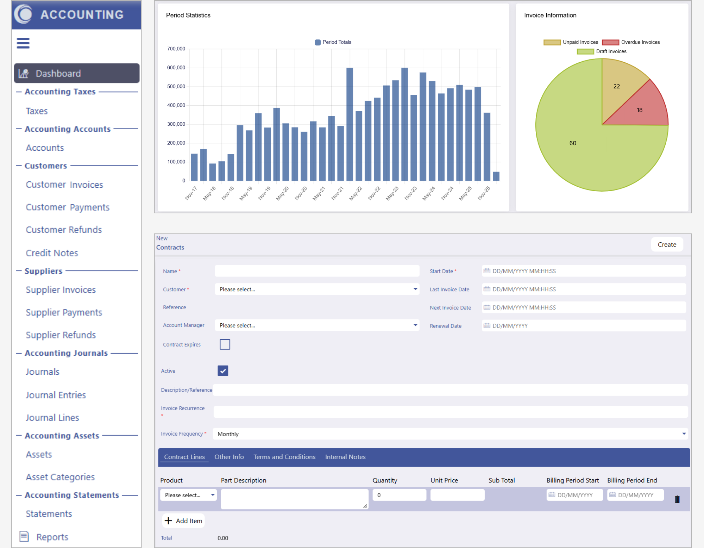704x548 pixels.
Task: Open Customer Refunds page
Action: click(x=64, y=230)
